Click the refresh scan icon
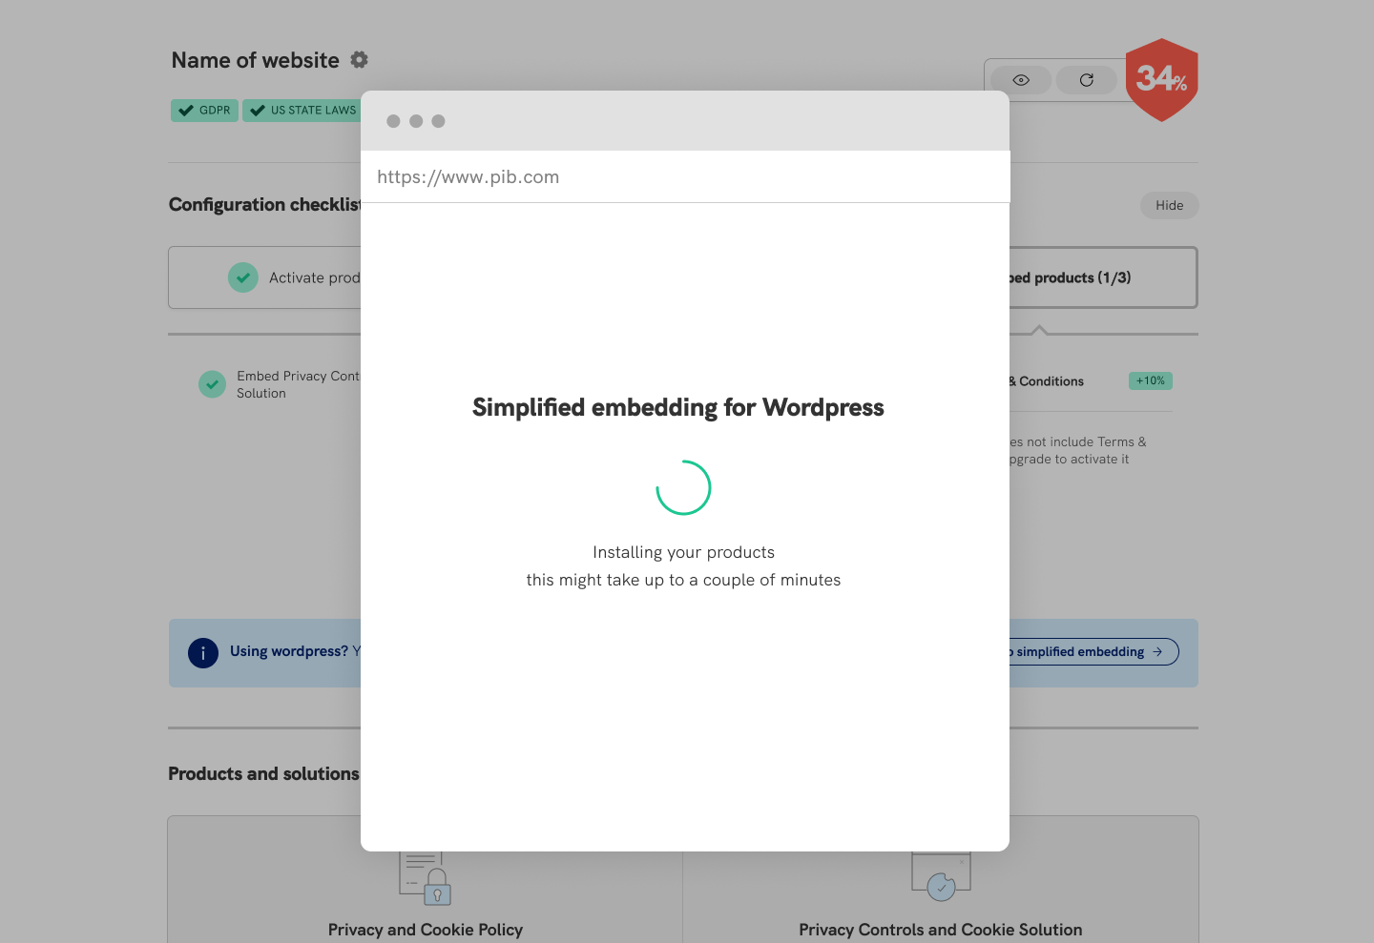The image size is (1374, 943). click(x=1086, y=80)
